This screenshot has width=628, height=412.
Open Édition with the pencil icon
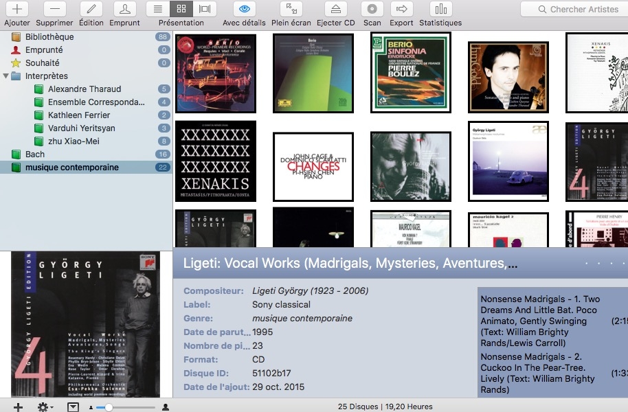(91, 10)
